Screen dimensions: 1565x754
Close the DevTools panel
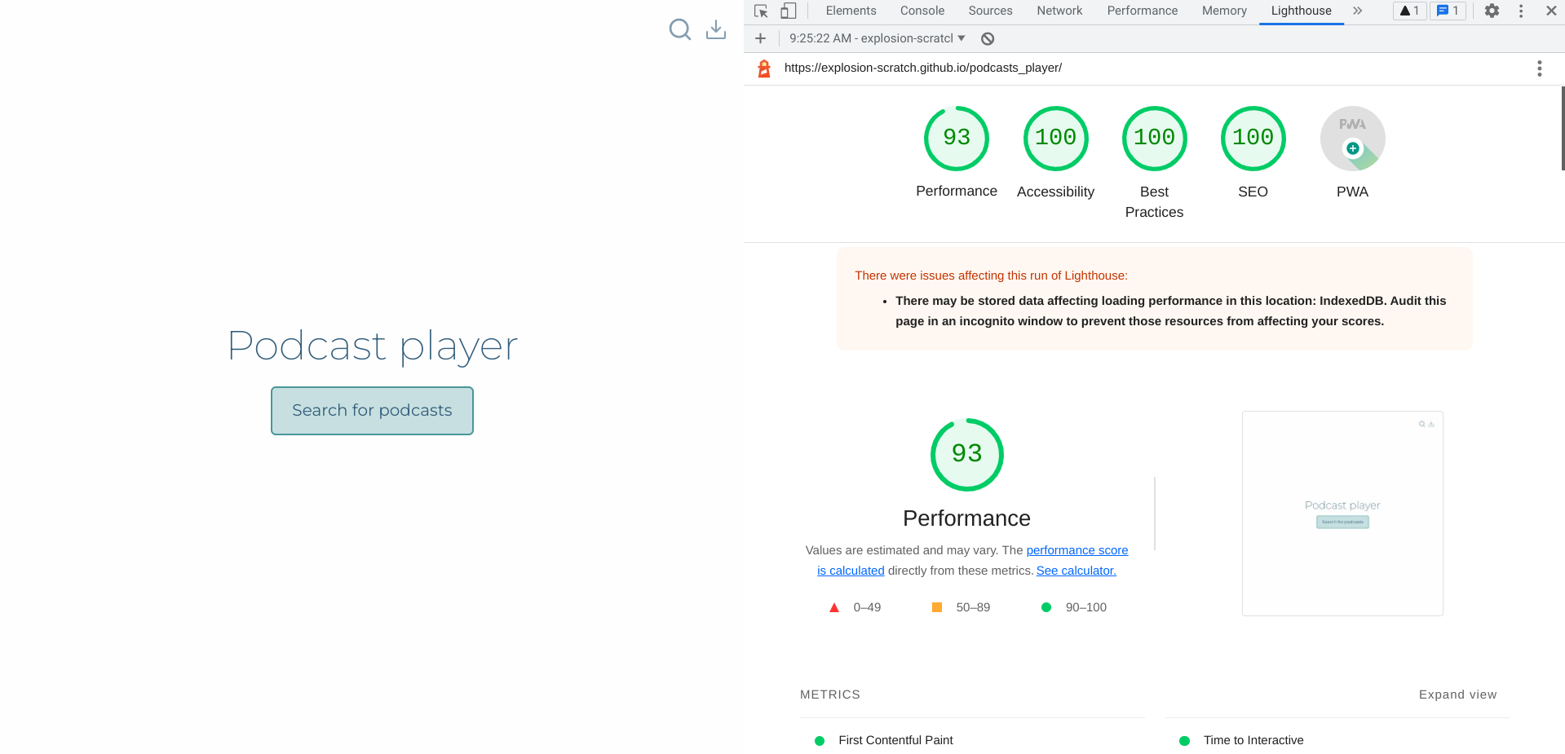click(x=1551, y=11)
